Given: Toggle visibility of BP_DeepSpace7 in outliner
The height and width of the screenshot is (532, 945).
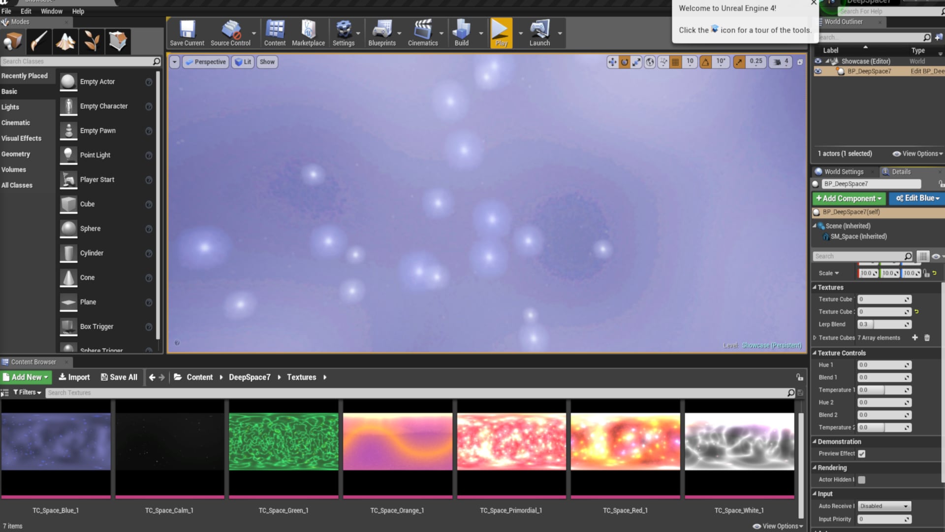Looking at the screenshot, I should tap(818, 71).
